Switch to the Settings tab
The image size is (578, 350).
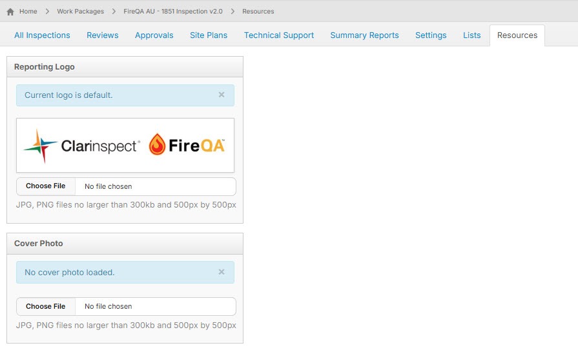click(x=431, y=35)
